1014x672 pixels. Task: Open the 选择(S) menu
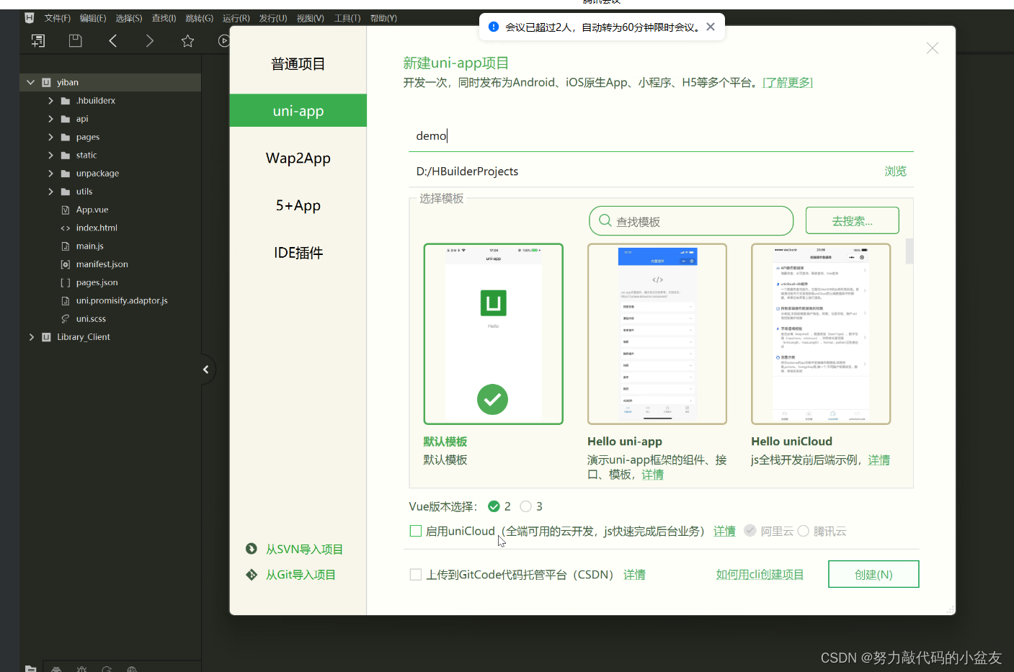click(x=129, y=18)
